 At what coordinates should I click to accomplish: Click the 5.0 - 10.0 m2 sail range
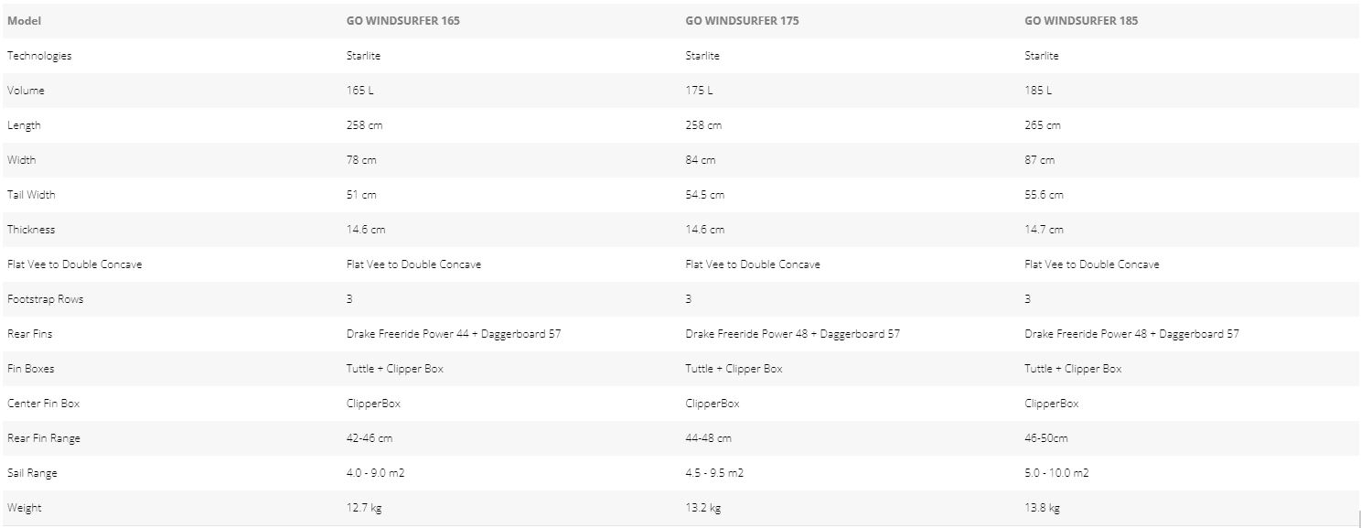(x=1056, y=473)
